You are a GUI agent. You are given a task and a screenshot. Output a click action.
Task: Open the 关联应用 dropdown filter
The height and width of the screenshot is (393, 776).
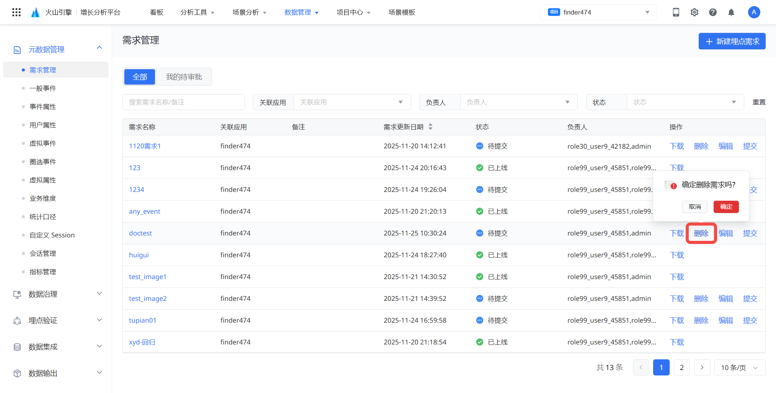[x=352, y=102]
